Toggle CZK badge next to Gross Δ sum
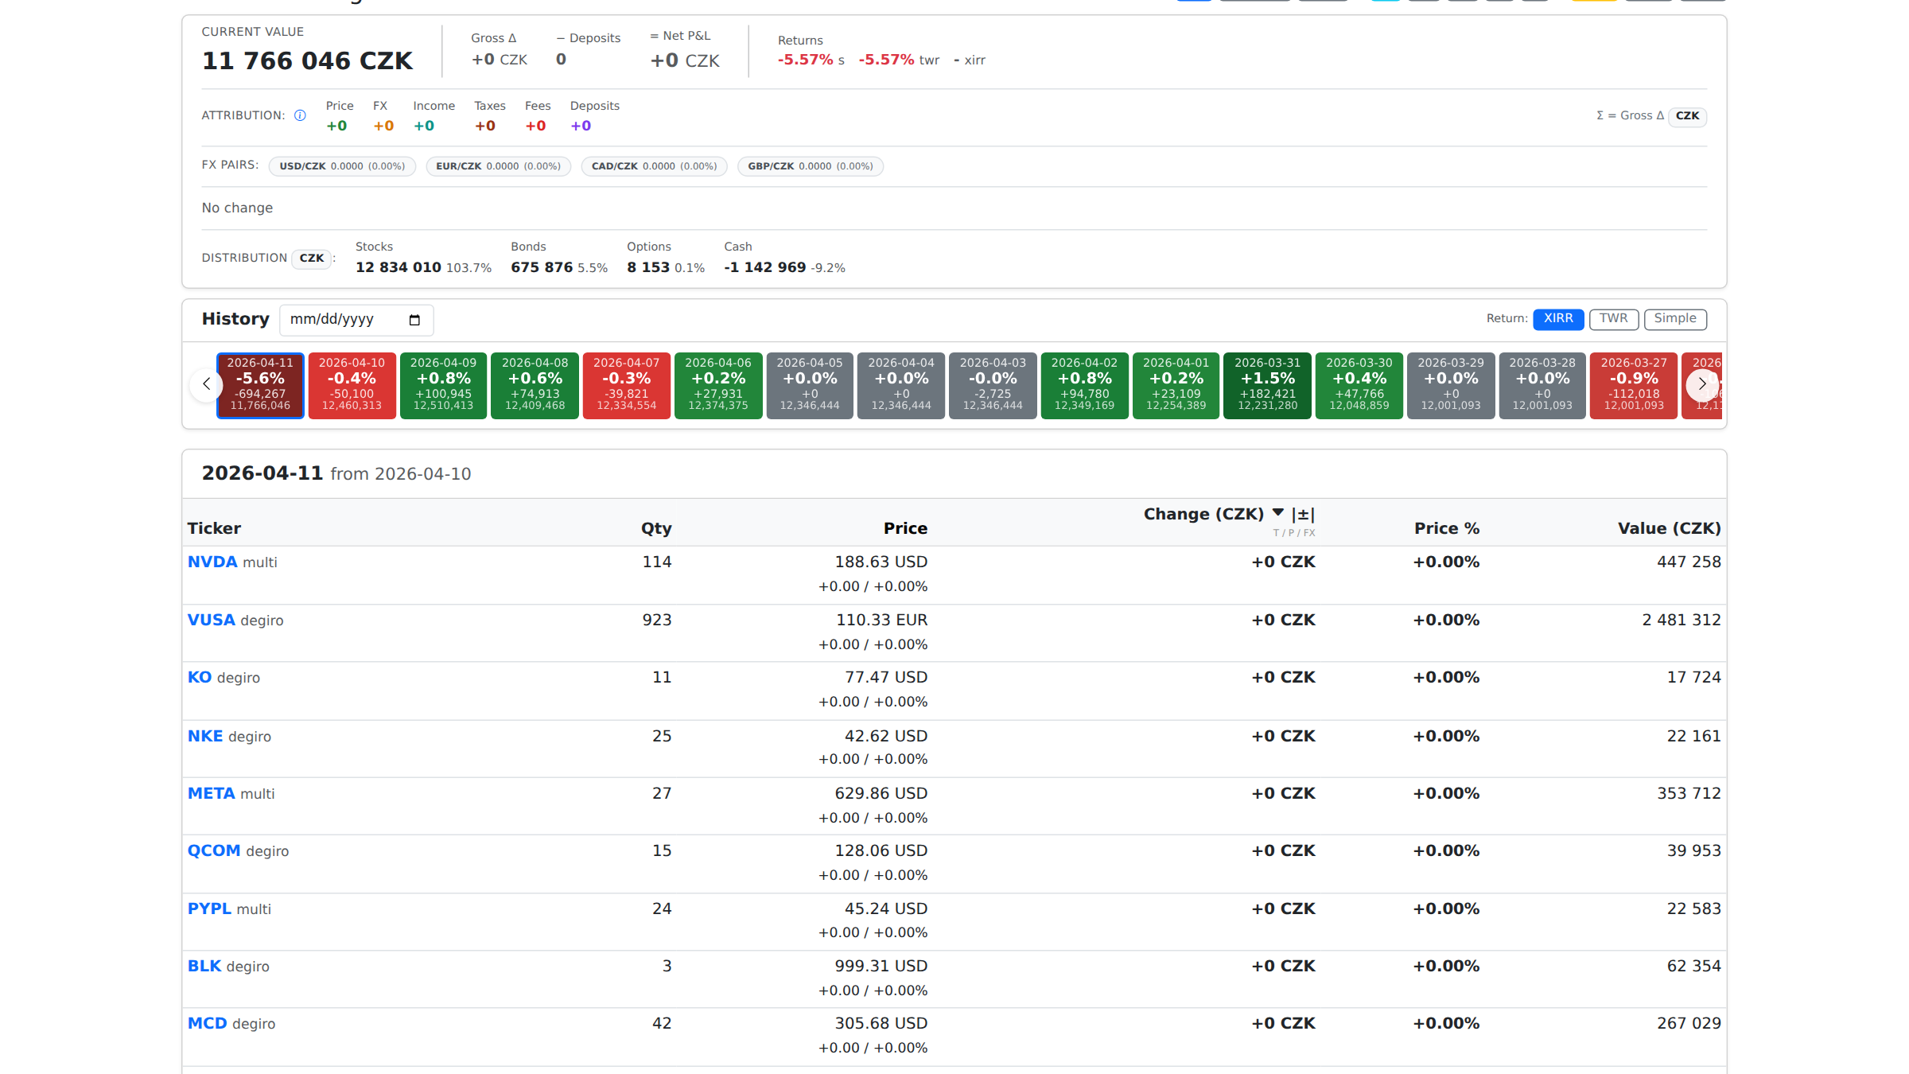 (1687, 116)
